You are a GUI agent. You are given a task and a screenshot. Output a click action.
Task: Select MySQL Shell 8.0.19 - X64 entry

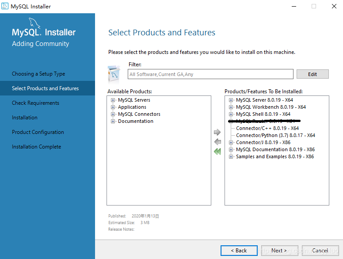pyautogui.click(x=263, y=114)
